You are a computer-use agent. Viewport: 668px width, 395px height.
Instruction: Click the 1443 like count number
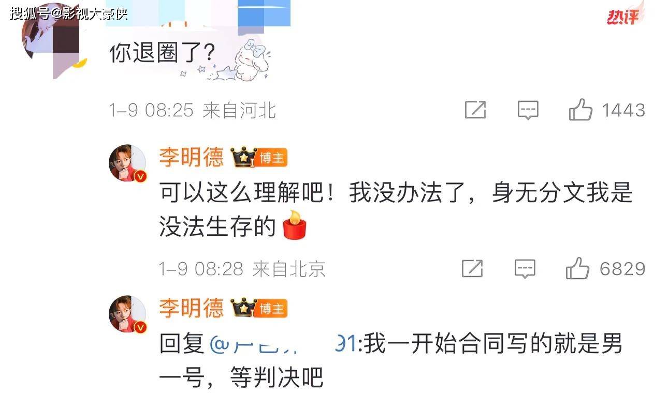[x=623, y=110]
